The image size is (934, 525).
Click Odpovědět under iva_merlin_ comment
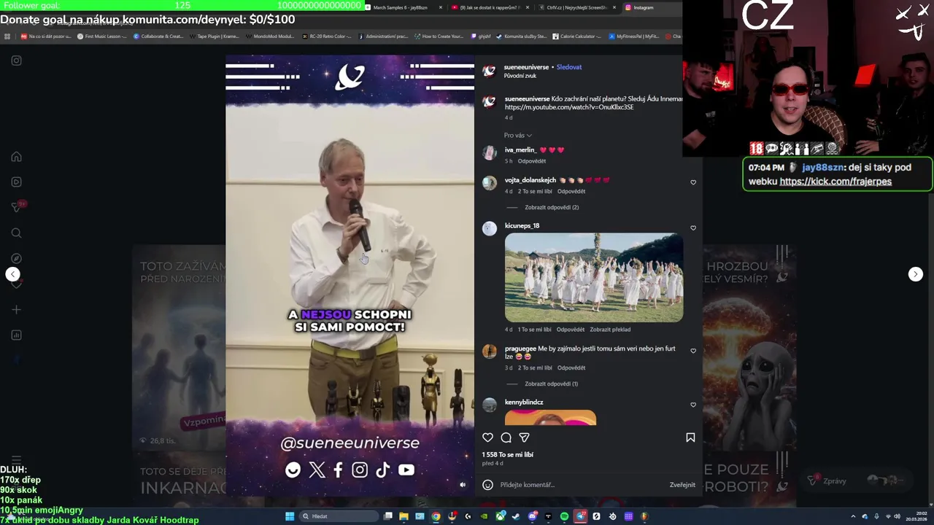tap(532, 161)
